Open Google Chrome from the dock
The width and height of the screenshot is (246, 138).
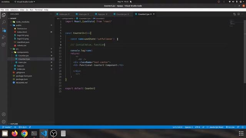(x=24, y=133)
